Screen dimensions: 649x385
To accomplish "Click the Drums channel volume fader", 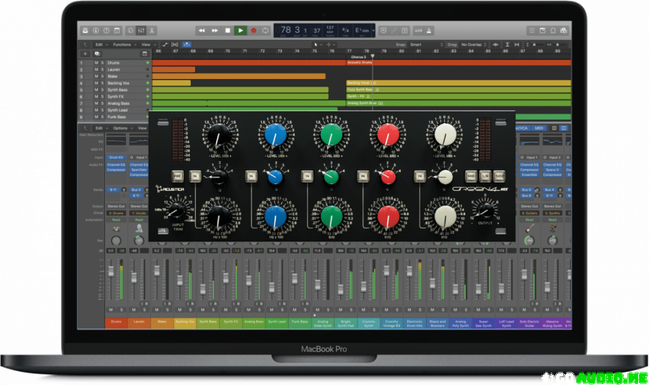I will [x=112, y=271].
